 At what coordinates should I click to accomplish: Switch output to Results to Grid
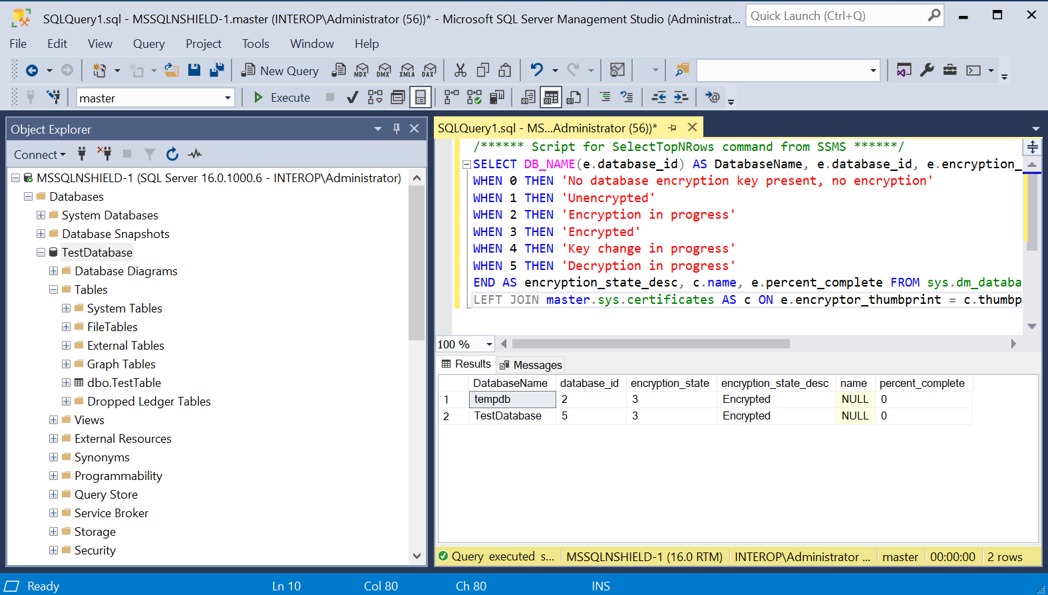point(551,98)
